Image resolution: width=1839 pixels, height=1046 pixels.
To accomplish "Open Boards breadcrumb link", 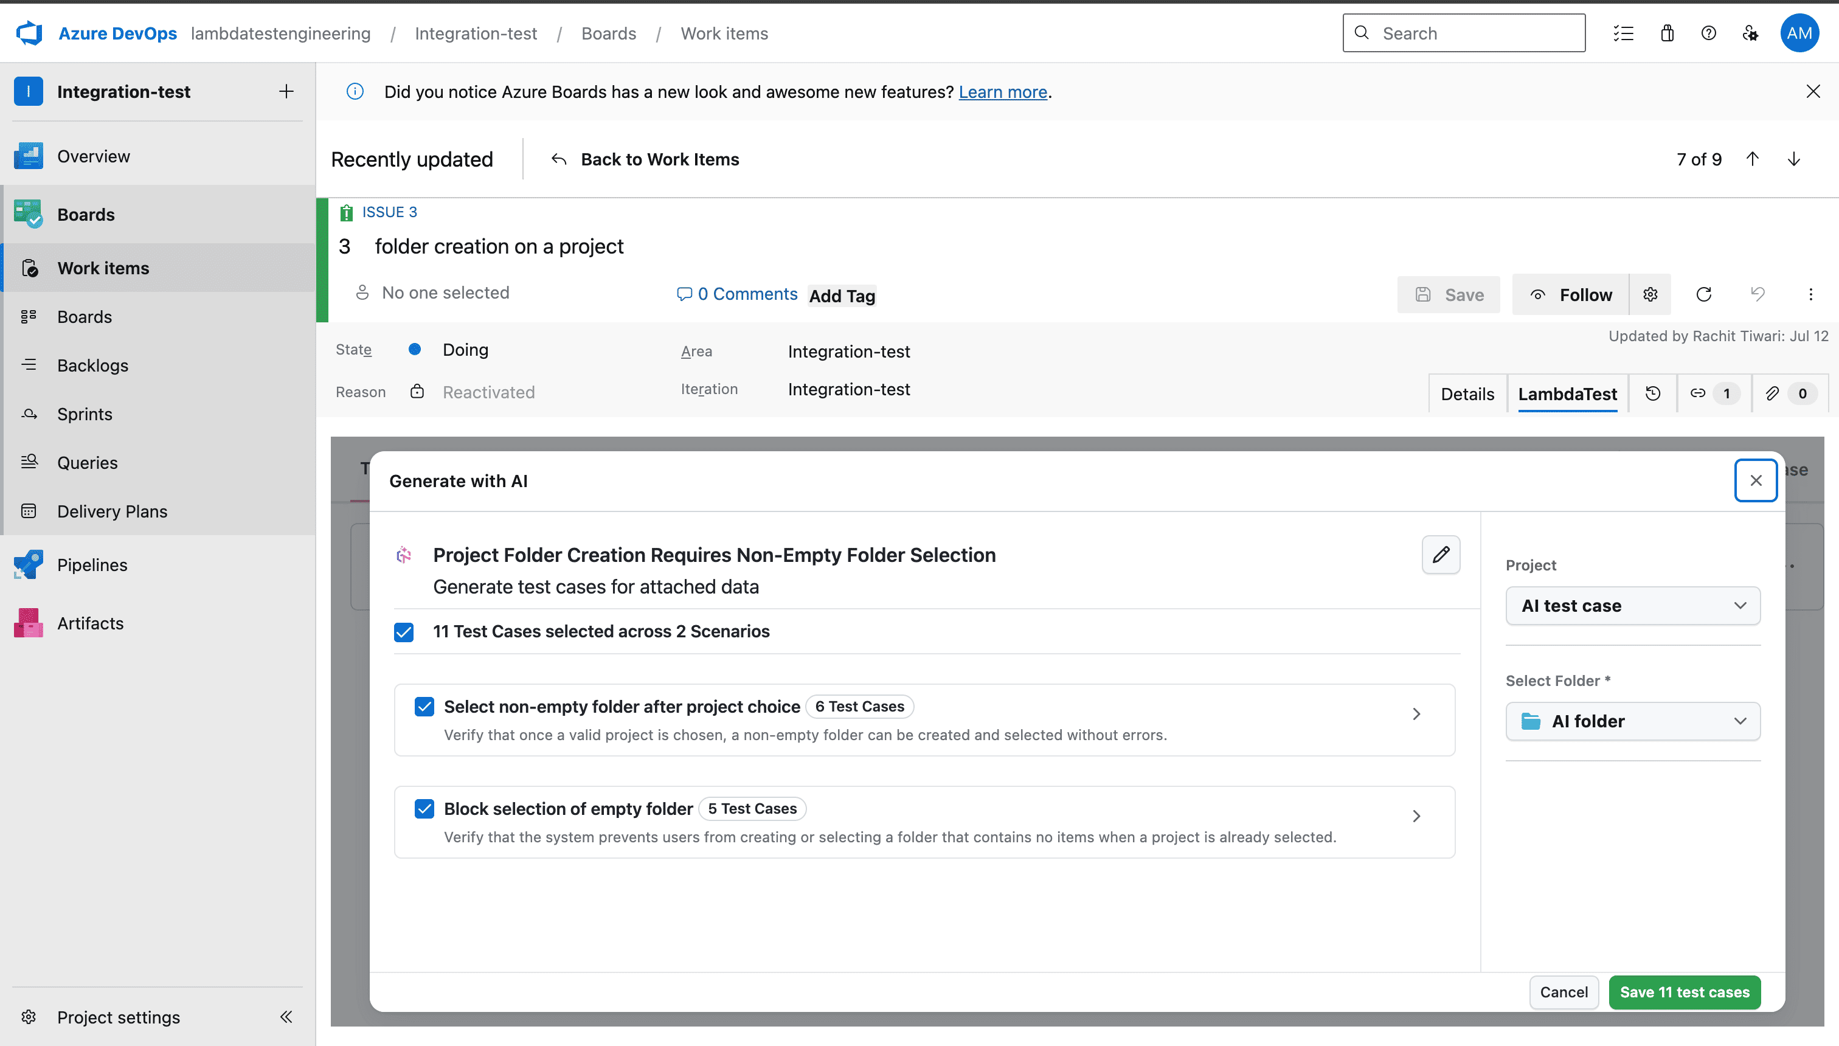I will 609,33.
